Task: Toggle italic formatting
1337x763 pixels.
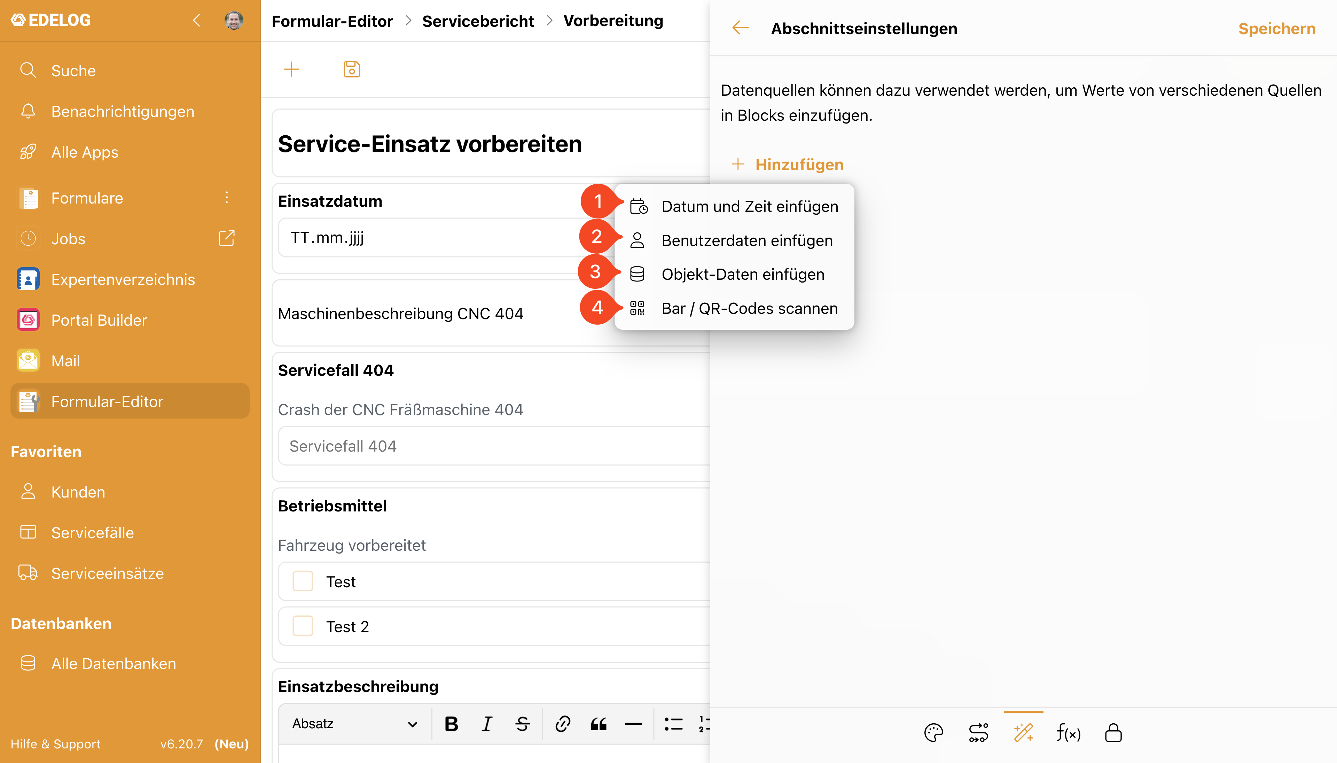Action: (486, 724)
